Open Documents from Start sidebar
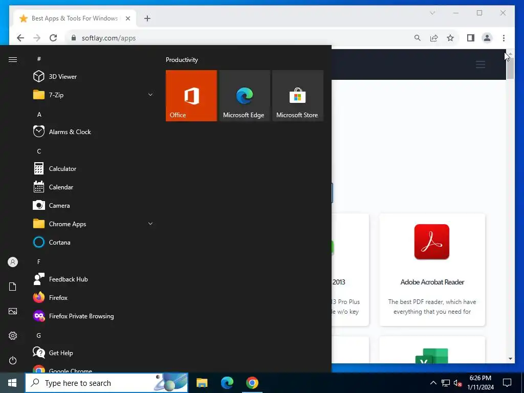 click(13, 287)
